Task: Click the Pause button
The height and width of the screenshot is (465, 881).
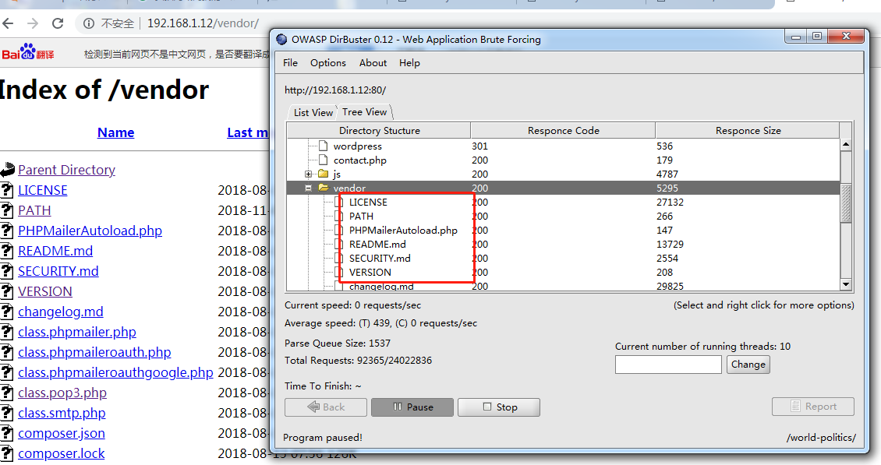Action: coord(412,407)
